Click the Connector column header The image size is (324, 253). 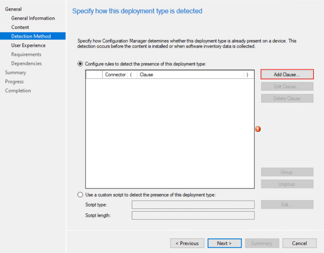115,75
